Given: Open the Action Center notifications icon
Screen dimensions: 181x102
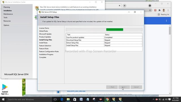Looking at the screenshot, I should click(169, 99).
